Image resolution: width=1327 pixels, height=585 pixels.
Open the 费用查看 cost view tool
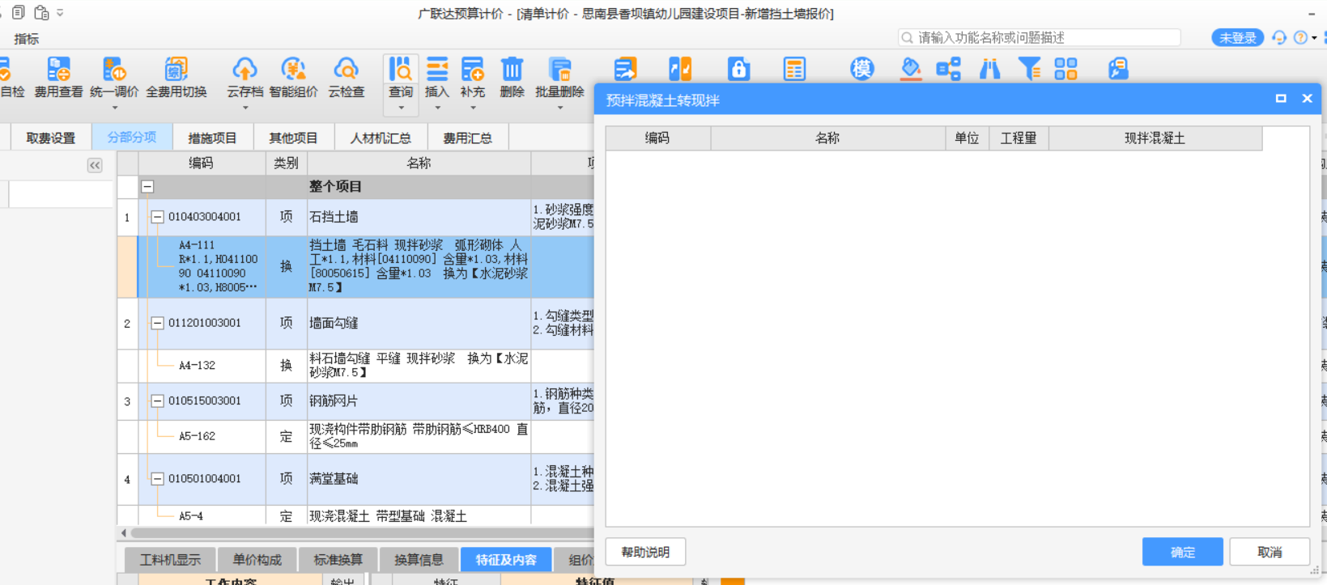[x=58, y=77]
